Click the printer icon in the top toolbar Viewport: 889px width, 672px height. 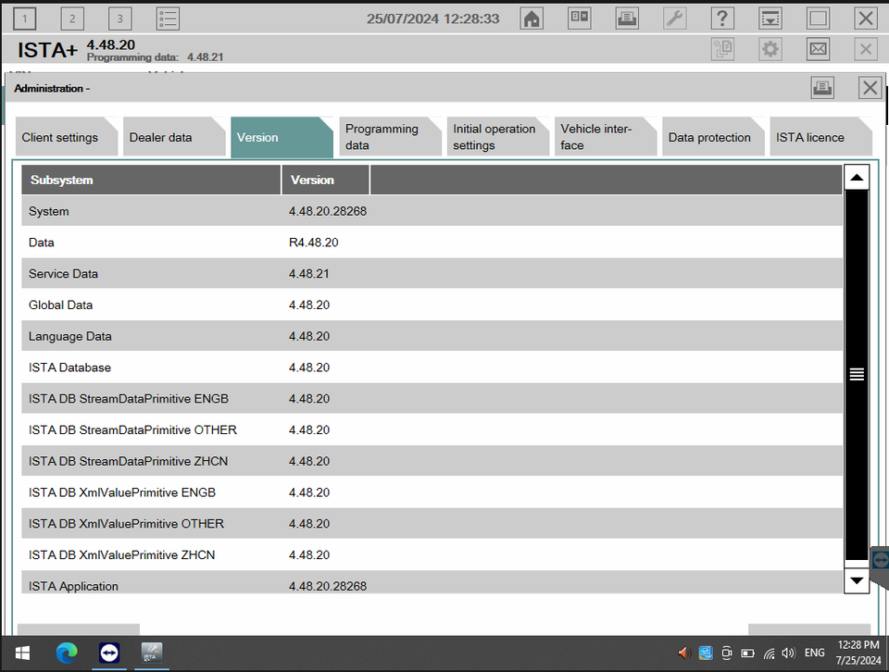pos(627,19)
